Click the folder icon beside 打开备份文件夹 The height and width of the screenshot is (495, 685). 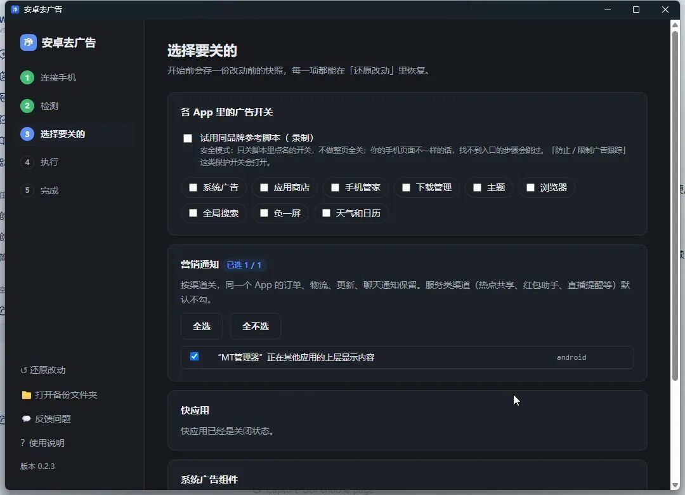pyautogui.click(x=26, y=395)
